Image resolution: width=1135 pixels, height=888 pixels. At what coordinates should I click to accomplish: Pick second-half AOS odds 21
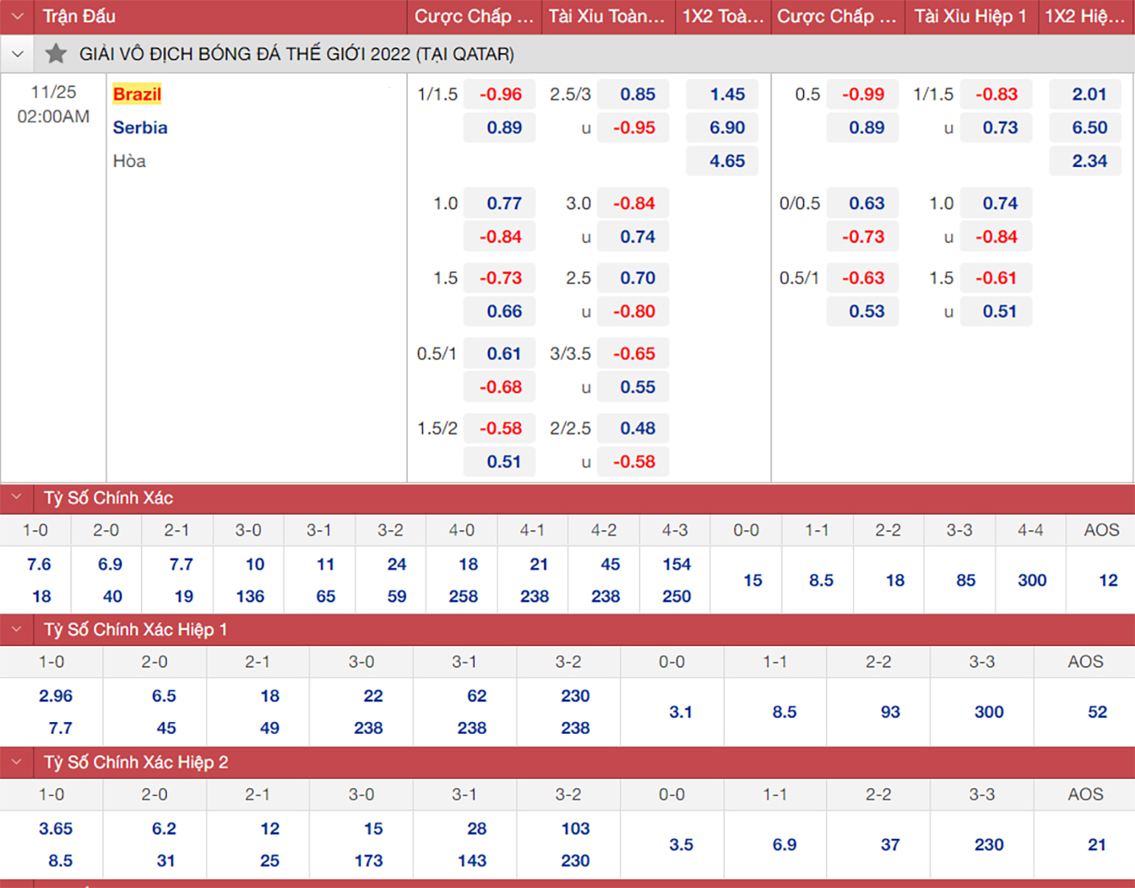coord(1097,845)
